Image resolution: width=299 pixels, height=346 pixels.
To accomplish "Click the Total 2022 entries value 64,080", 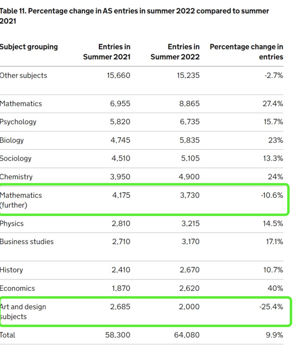I will pos(187,335).
